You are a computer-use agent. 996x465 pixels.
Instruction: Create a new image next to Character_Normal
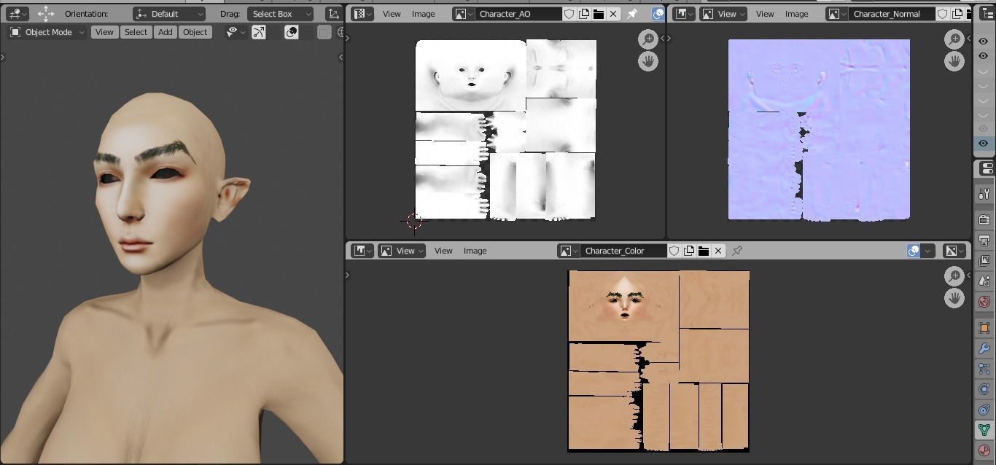point(957,14)
